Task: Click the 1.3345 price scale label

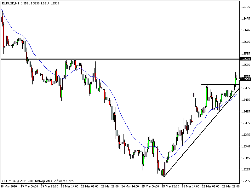Action: pyautogui.click(x=245, y=146)
